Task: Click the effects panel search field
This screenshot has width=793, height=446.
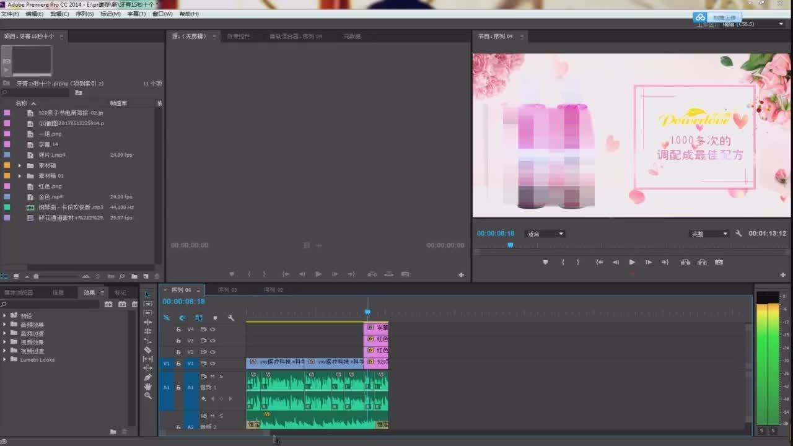Action: pyautogui.click(x=51, y=304)
